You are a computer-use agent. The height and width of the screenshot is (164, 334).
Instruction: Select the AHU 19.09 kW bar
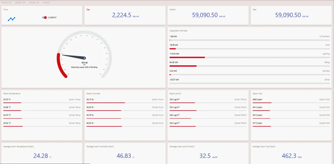(249, 49)
